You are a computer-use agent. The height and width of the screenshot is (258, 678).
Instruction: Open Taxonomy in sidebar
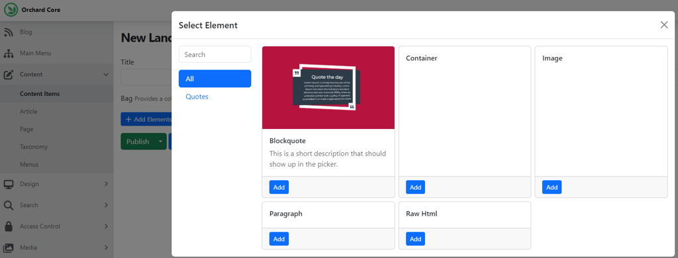[34, 147]
